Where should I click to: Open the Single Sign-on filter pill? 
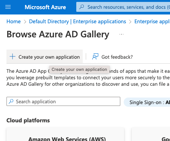click(x=147, y=102)
